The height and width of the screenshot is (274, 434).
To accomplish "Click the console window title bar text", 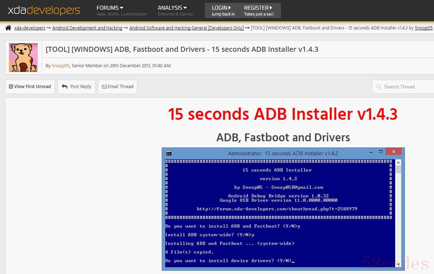I will tap(283, 153).
